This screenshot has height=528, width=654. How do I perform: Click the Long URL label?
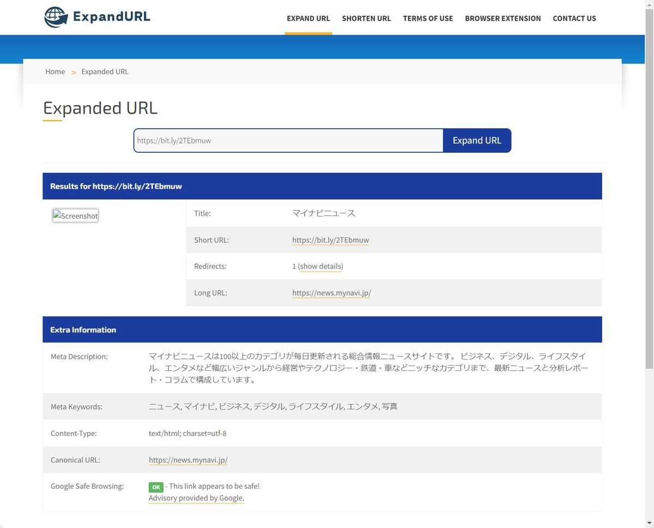click(210, 293)
